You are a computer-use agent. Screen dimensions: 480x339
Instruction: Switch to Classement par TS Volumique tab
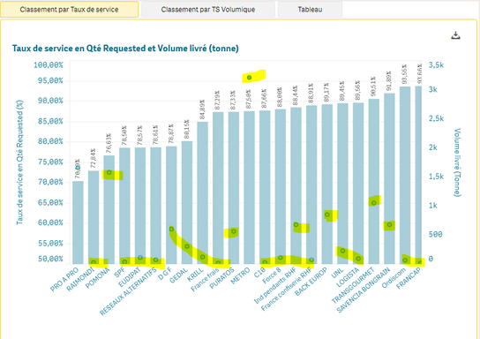click(x=208, y=10)
